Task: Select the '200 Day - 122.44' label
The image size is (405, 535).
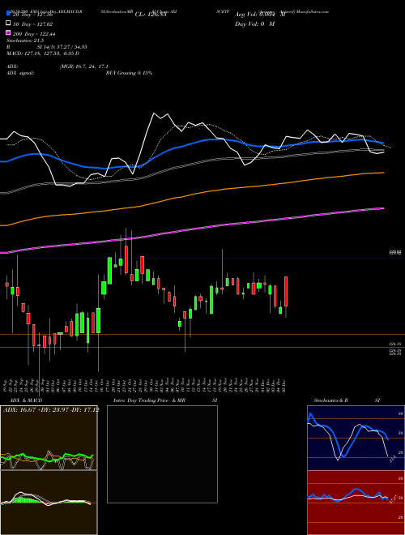Action: [35, 33]
